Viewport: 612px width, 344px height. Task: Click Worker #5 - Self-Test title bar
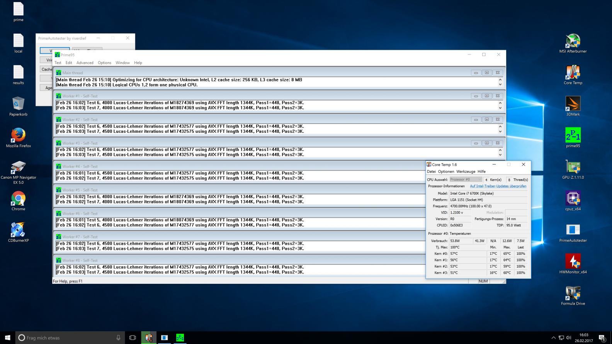point(240,190)
